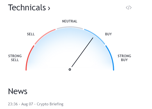Expand the Technicals chevron arrow
152x109 pixels.
(x=49, y=8)
